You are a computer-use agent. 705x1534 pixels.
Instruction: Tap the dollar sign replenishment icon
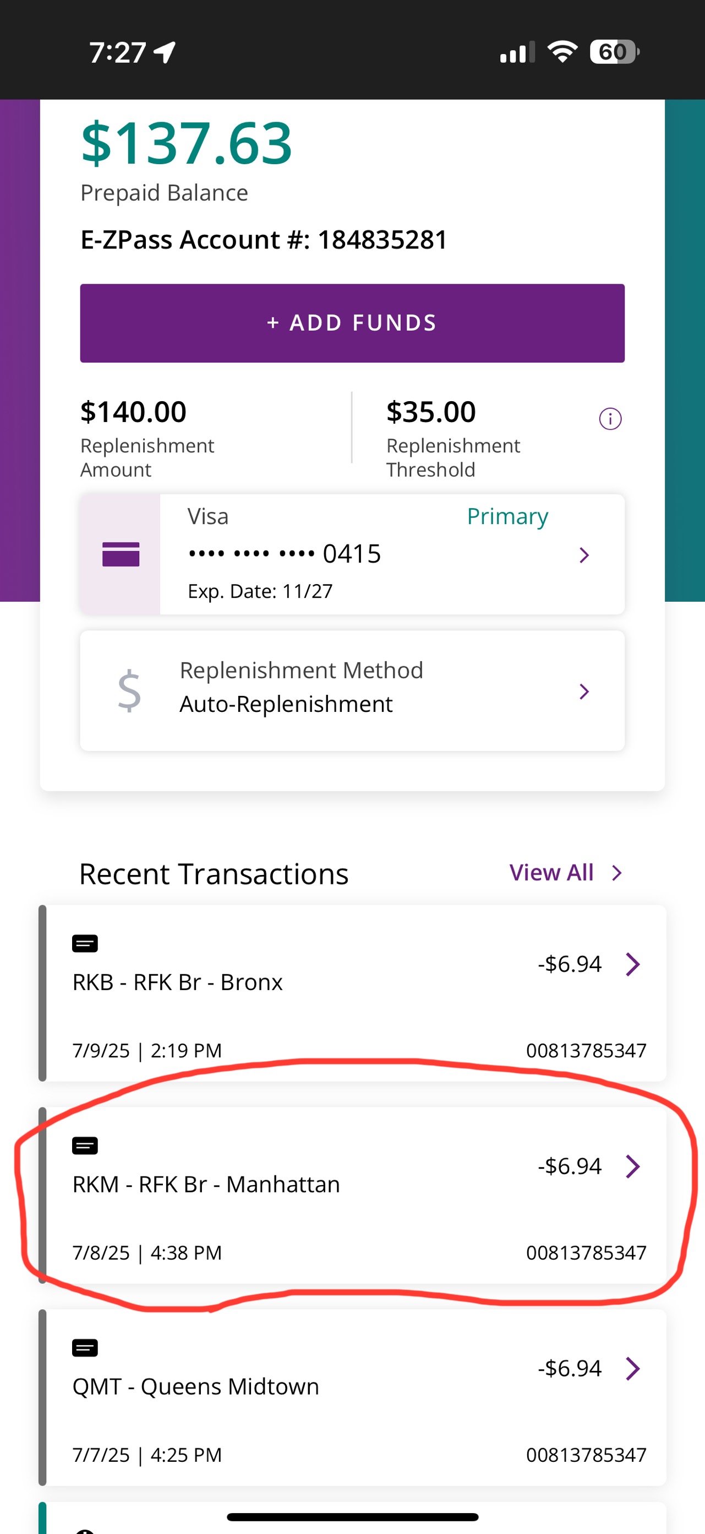click(x=129, y=691)
